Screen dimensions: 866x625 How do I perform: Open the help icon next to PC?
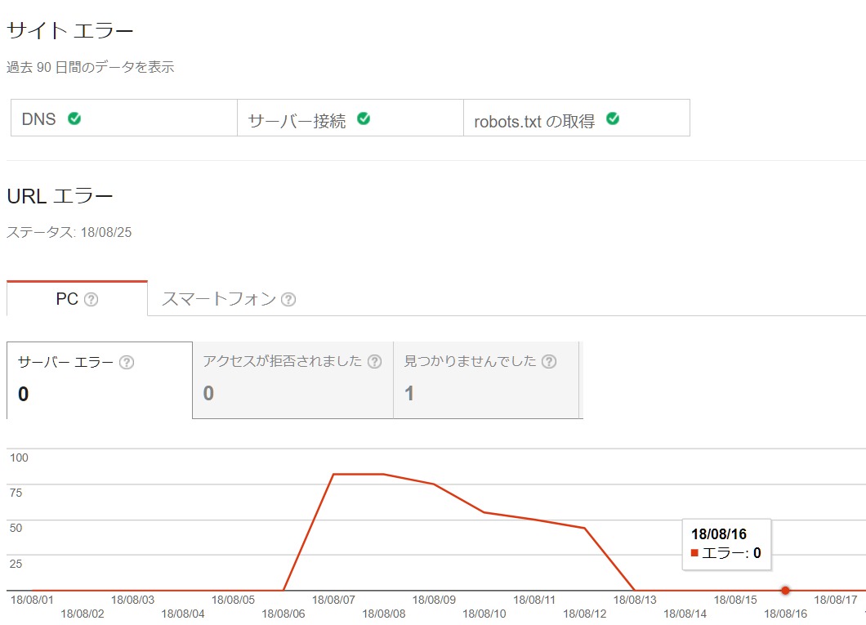[92, 300]
